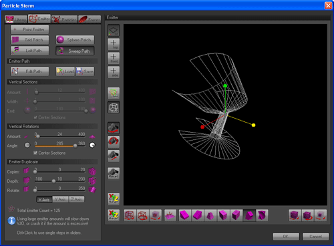Click the solid cube move tool at right
This screenshot has width=334, height=246.
click(x=295, y=215)
